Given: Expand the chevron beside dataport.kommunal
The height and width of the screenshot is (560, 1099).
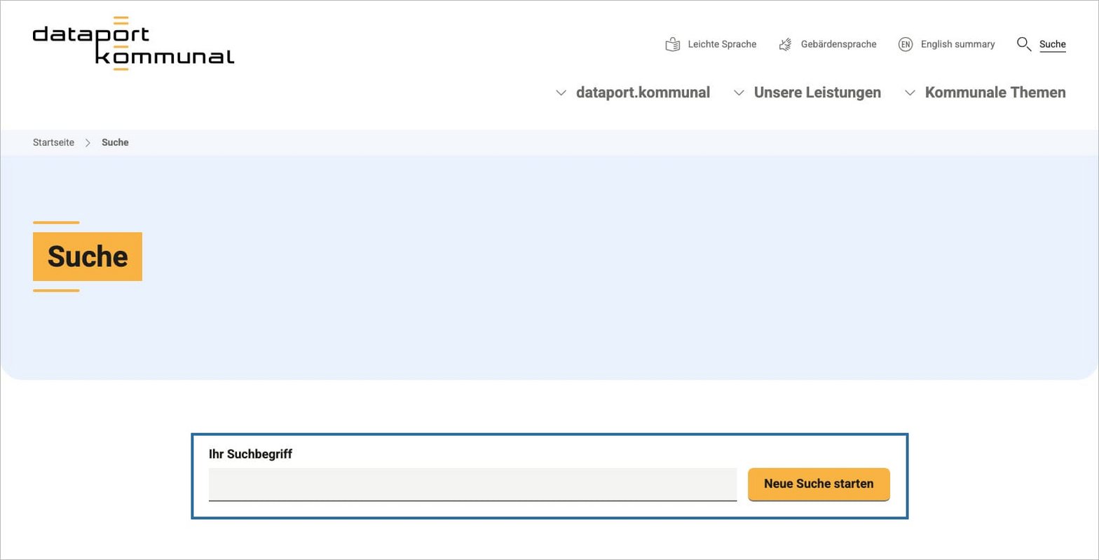Looking at the screenshot, I should 561,93.
